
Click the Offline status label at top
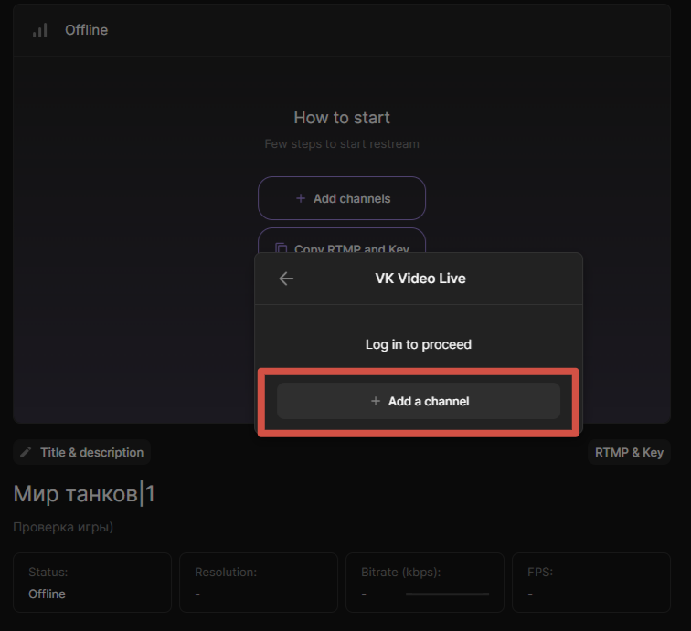(x=86, y=30)
